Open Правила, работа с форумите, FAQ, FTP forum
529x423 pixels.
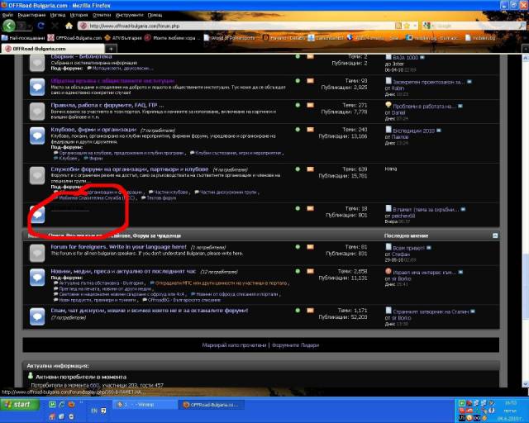click(107, 105)
